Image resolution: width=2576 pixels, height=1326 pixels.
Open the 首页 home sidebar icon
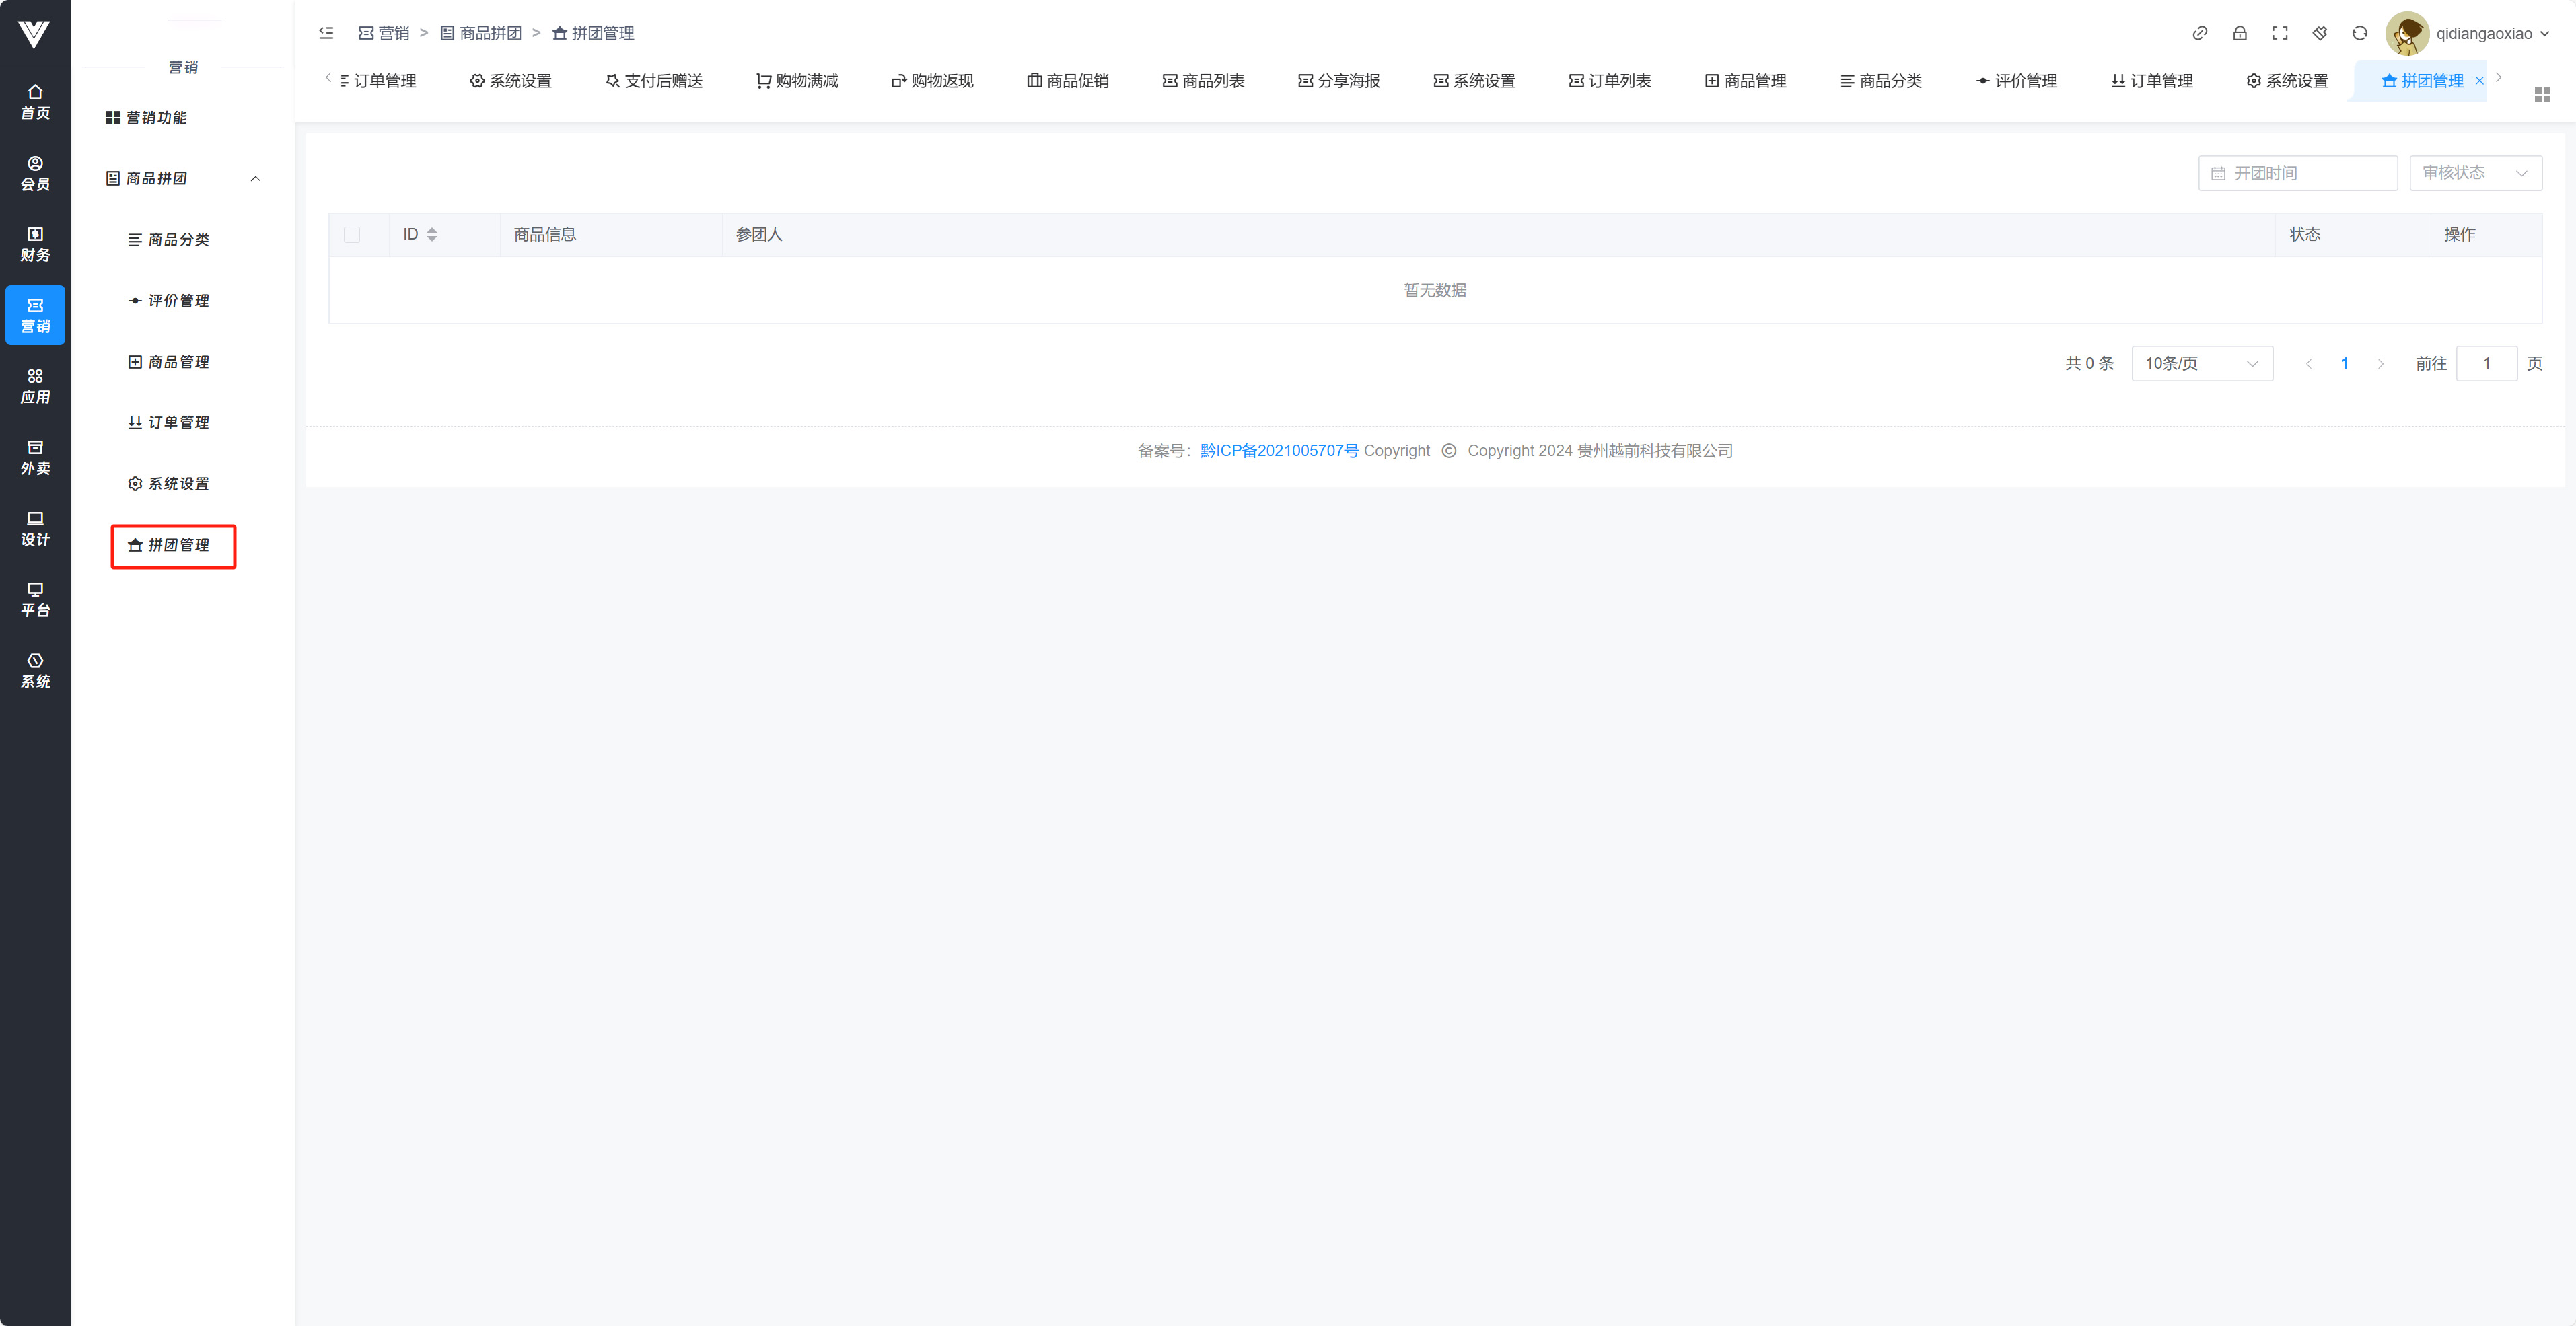35,101
